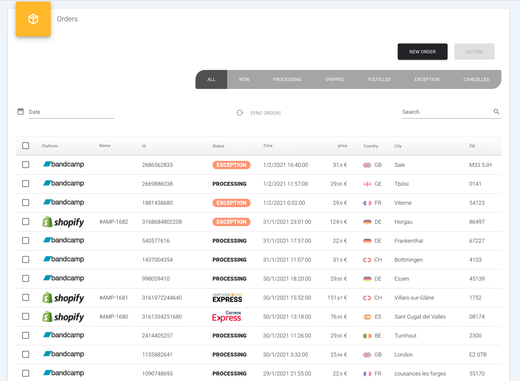
Task: Click the greyed ACTION button
Action: (474, 52)
